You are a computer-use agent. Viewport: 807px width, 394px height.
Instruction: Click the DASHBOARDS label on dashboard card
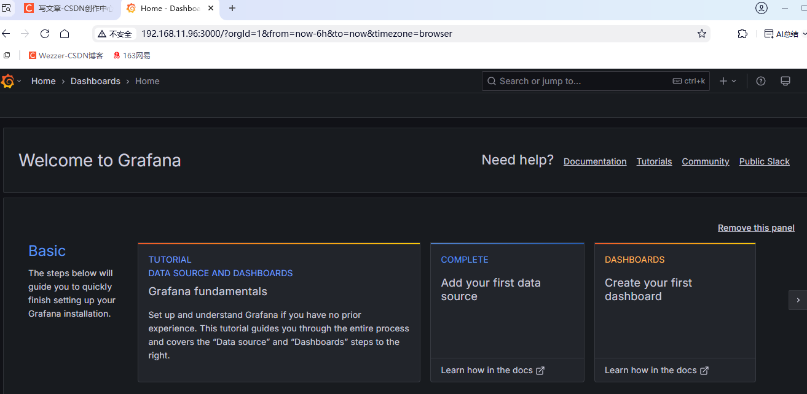pos(635,260)
